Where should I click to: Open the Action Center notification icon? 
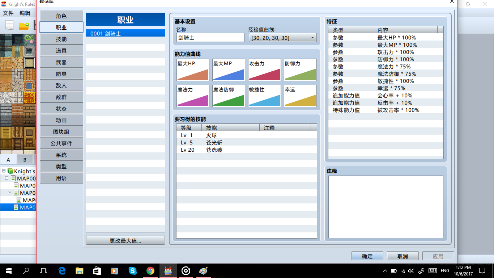pos(482,271)
